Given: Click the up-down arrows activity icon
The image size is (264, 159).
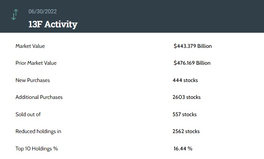Looking at the screenshot, I should (14, 15).
